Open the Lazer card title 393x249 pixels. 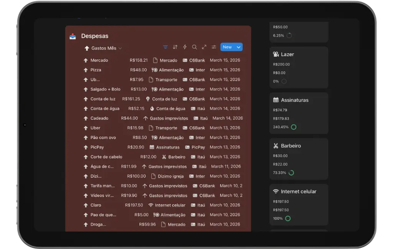pos(287,54)
